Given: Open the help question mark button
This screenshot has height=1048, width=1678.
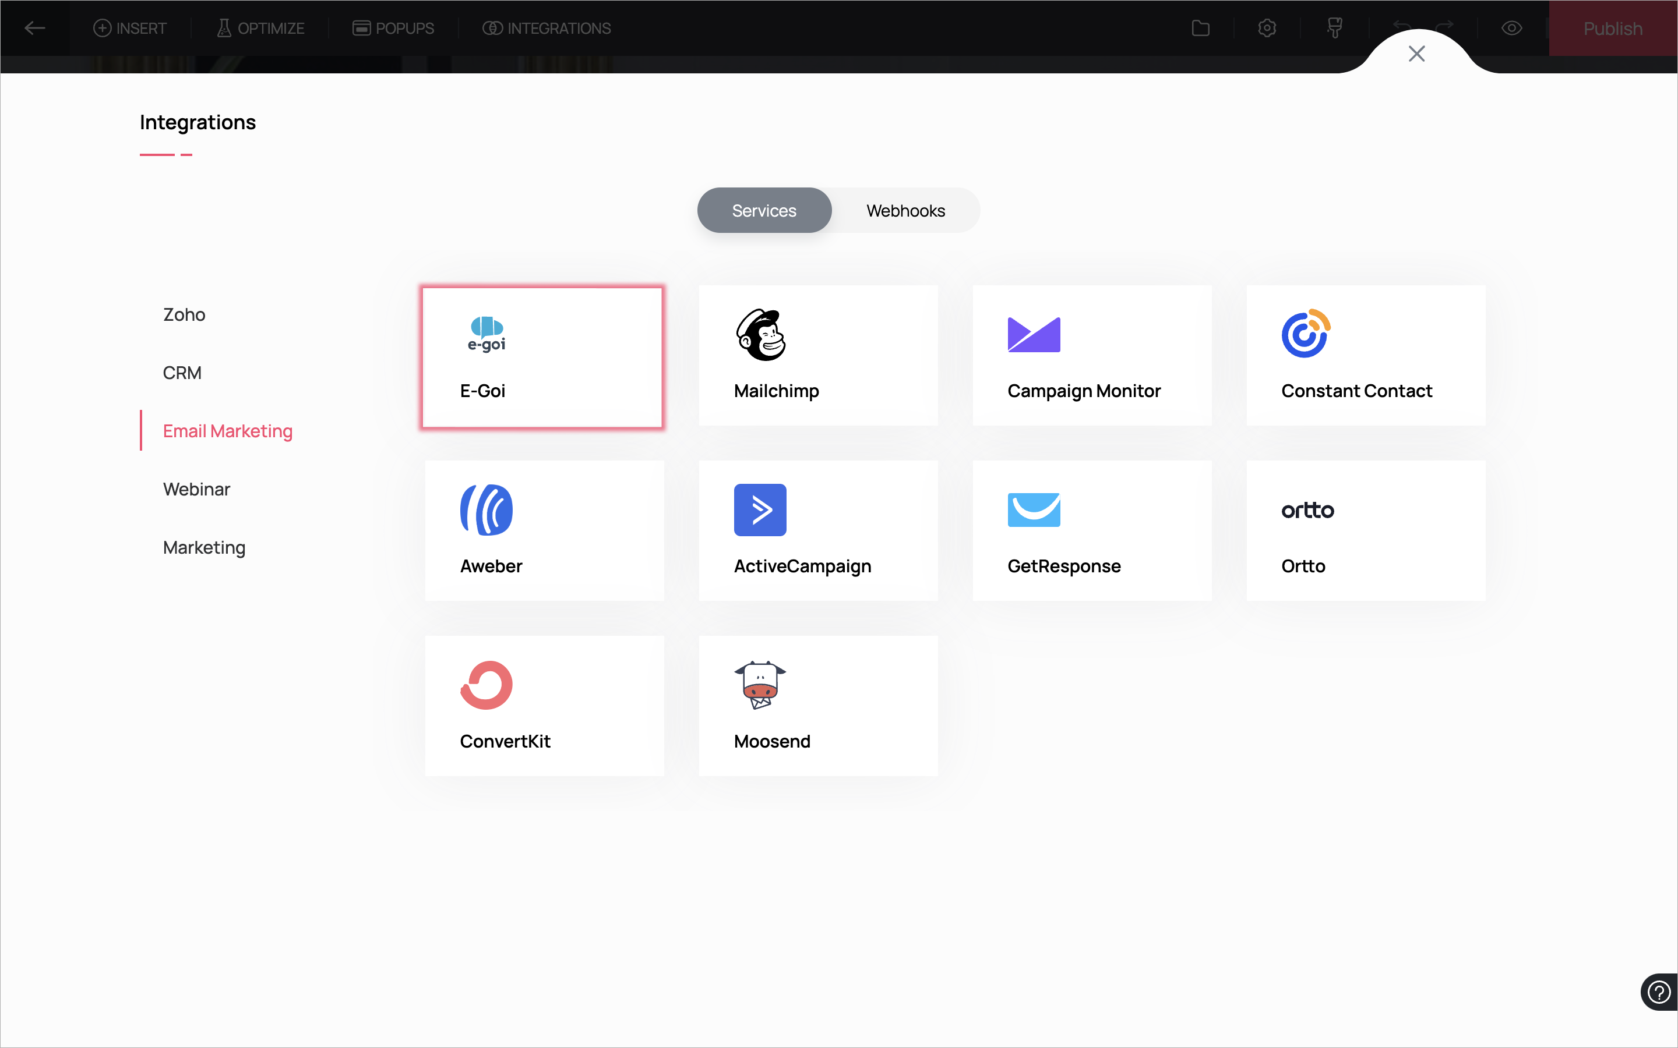Looking at the screenshot, I should pyautogui.click(x=1659, y=992).
